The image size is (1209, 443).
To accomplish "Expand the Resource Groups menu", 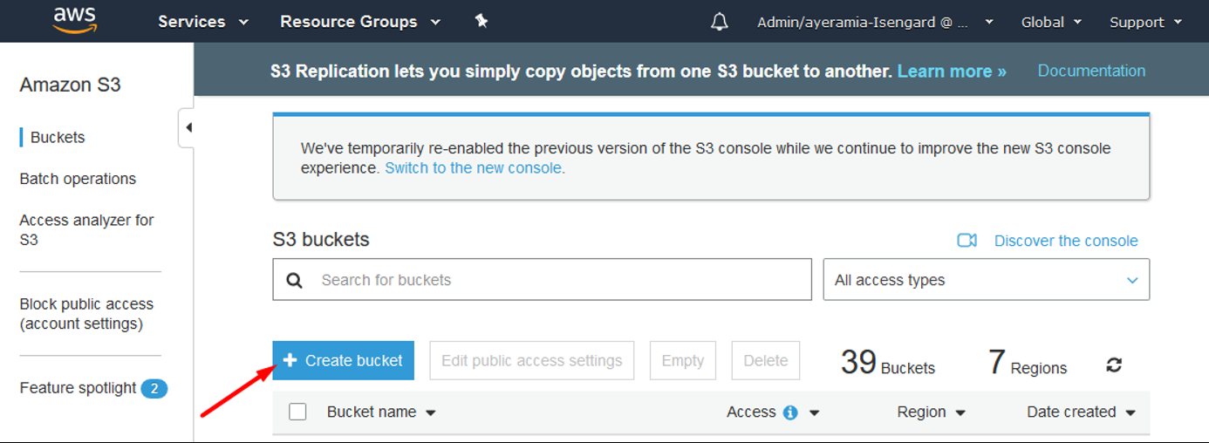I will [360, 22].
